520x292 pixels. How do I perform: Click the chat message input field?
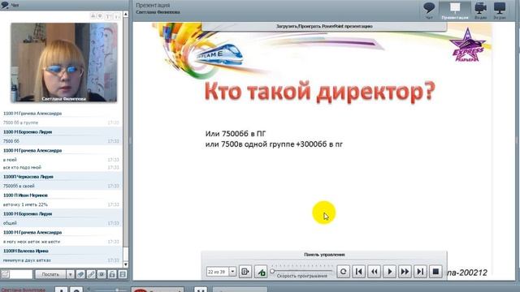click(x=21, y=274)
